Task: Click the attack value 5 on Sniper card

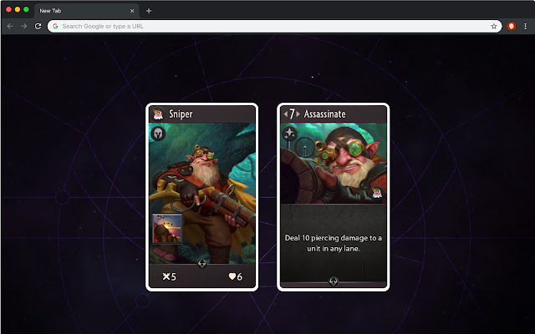Action: 174,276
